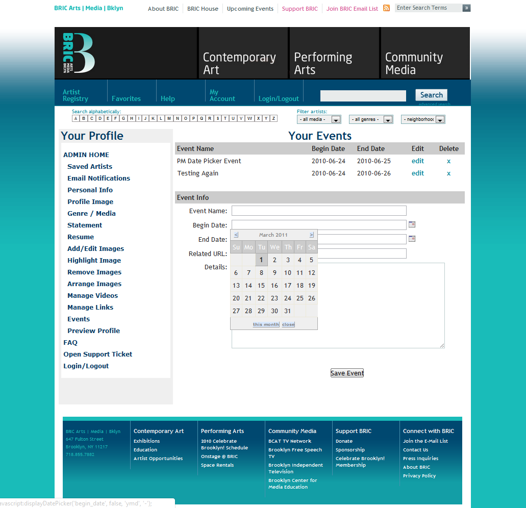The height and width of the screenshot is (508, 526).
Task: Expand the neighborhood filter dropdown
Action: [x=423, y=119]
